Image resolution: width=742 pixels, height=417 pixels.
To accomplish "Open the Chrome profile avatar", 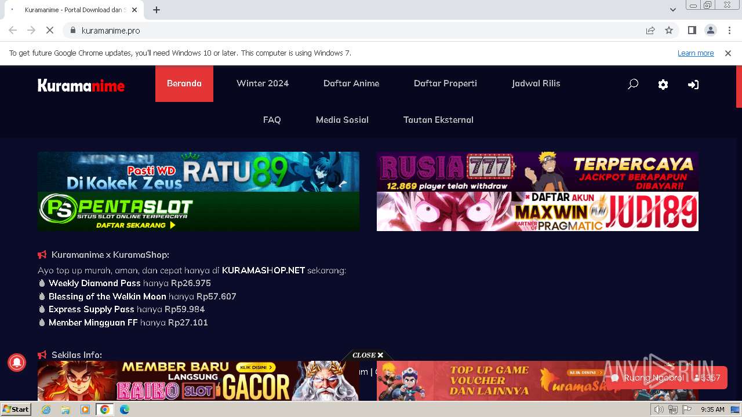I will pos(711,30).
